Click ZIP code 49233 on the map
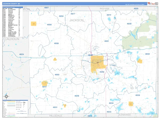The image size is (160, 120). pyautogui.click(x=109, y=112)
